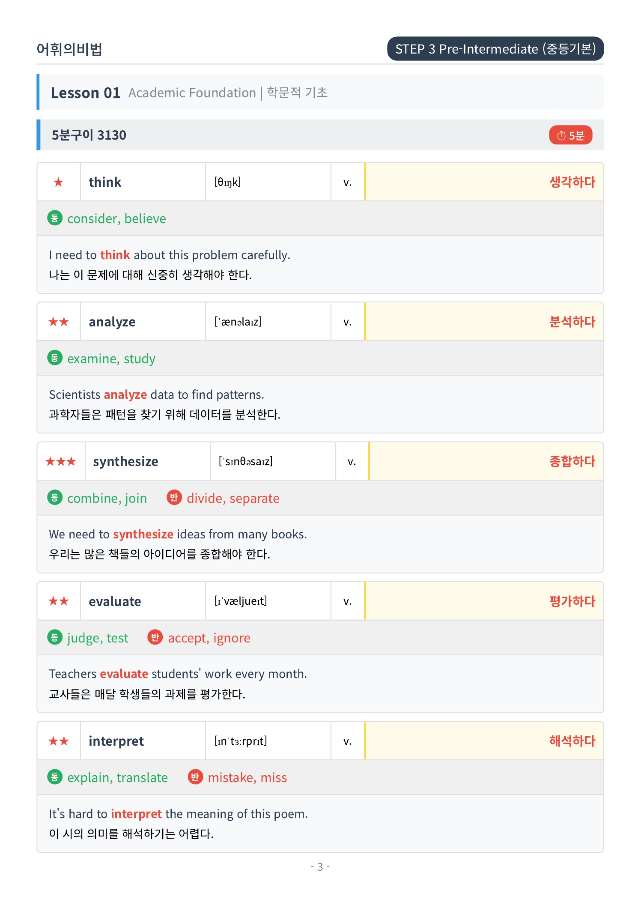
Task: Click the meaning cell 평가하다
Action: click(x=484, y=601)
